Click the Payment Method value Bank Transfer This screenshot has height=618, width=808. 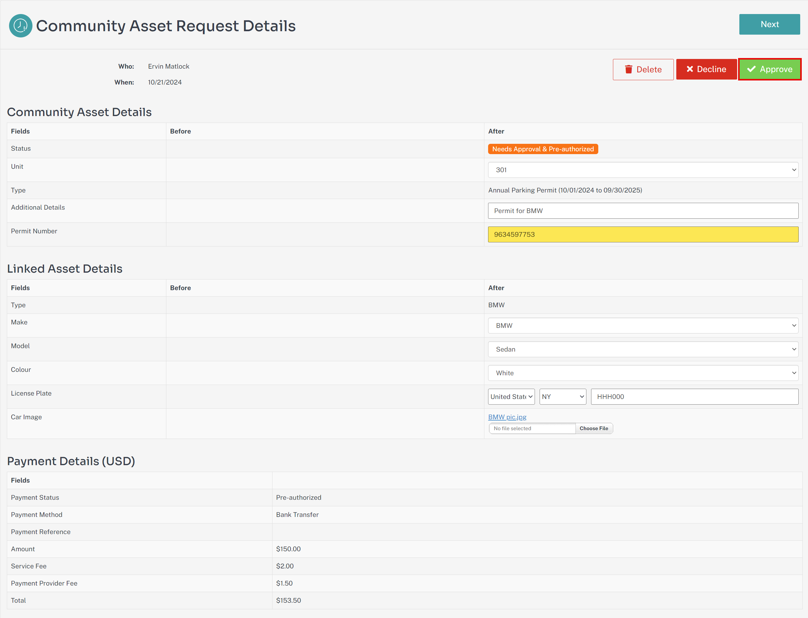tap(297, 515)
